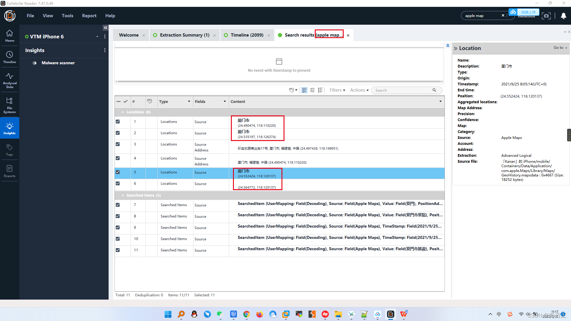Clear the apple map search text
Screen dimensions: 571x321
coord(503,15)
